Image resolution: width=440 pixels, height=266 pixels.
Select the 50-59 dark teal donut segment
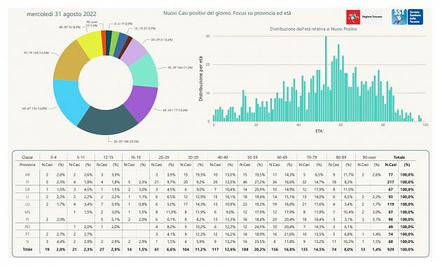click(108, 120)
